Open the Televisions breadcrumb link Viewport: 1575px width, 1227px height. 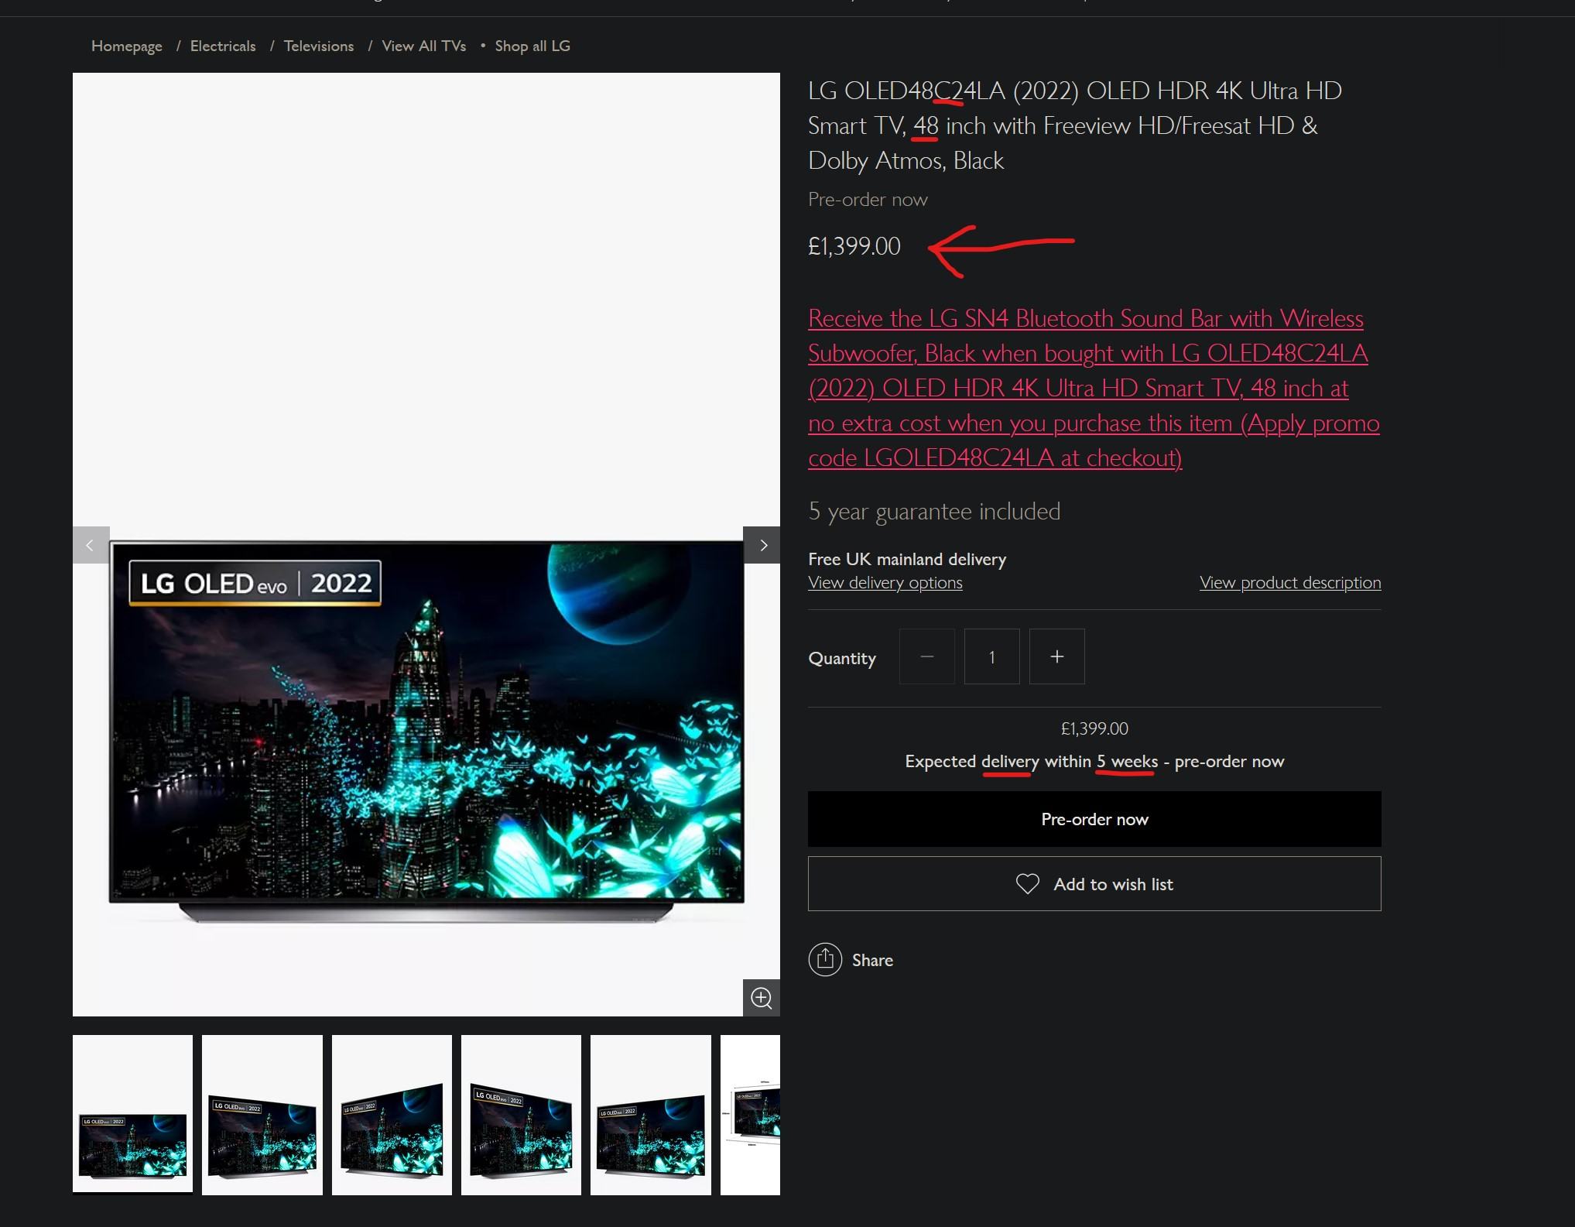(319, 46)
